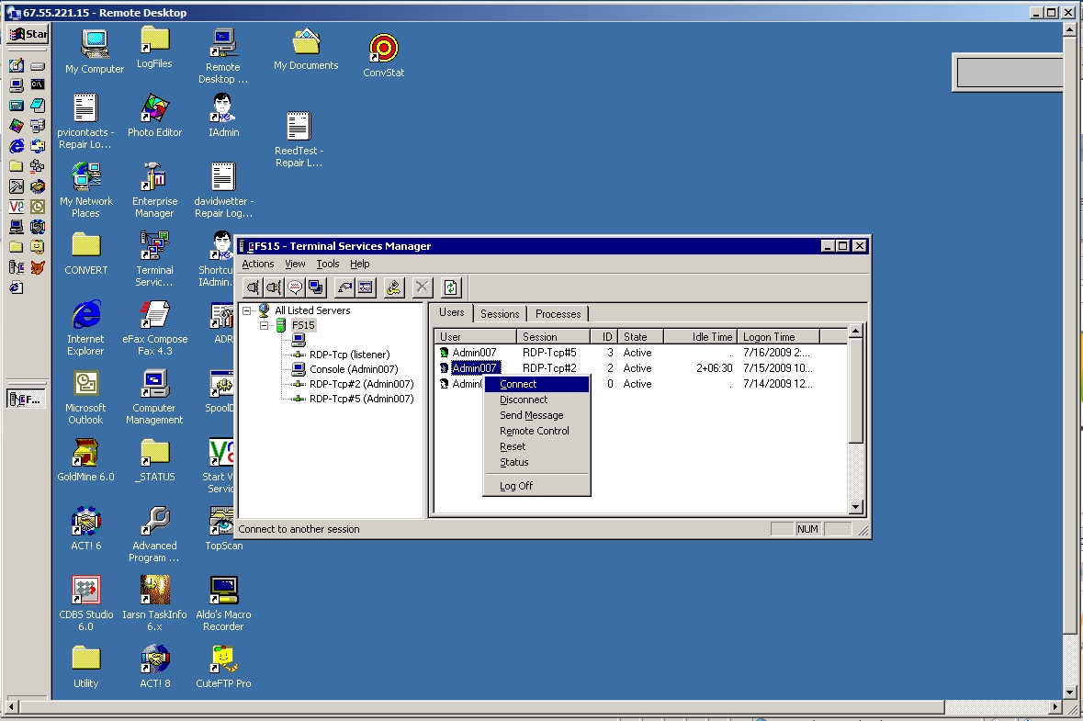Image resolution: width=1083 pixels, height=721 pixels.
Task: Open the Internet Explorer quick launch icon
Action: pyautogui.click(x=17, y=146)
